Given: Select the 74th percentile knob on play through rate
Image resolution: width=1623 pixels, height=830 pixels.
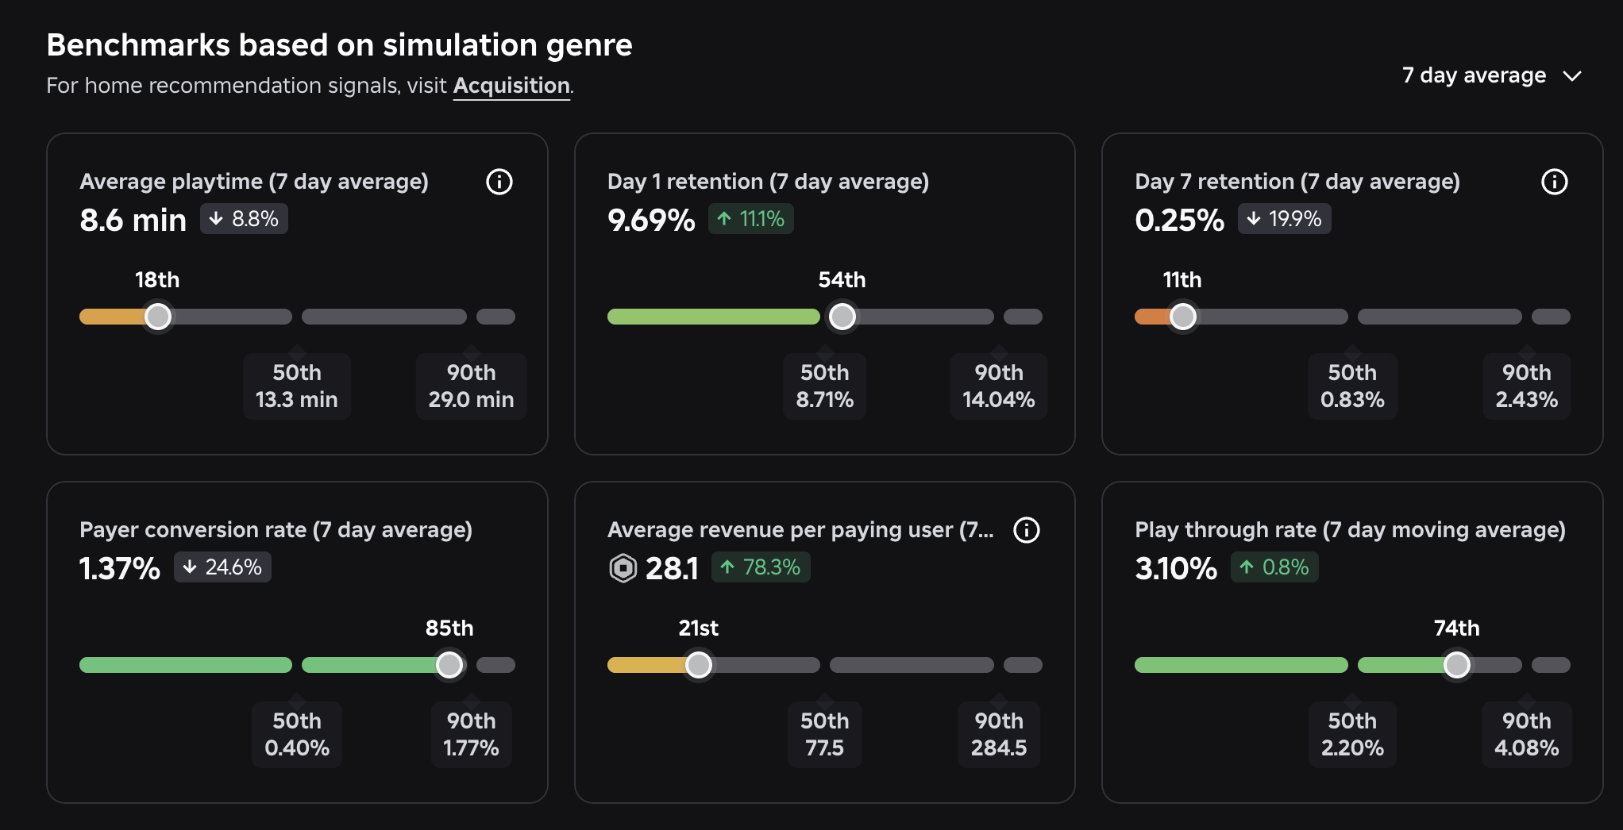Looking at the screenshot, I should click(1456, 665).
